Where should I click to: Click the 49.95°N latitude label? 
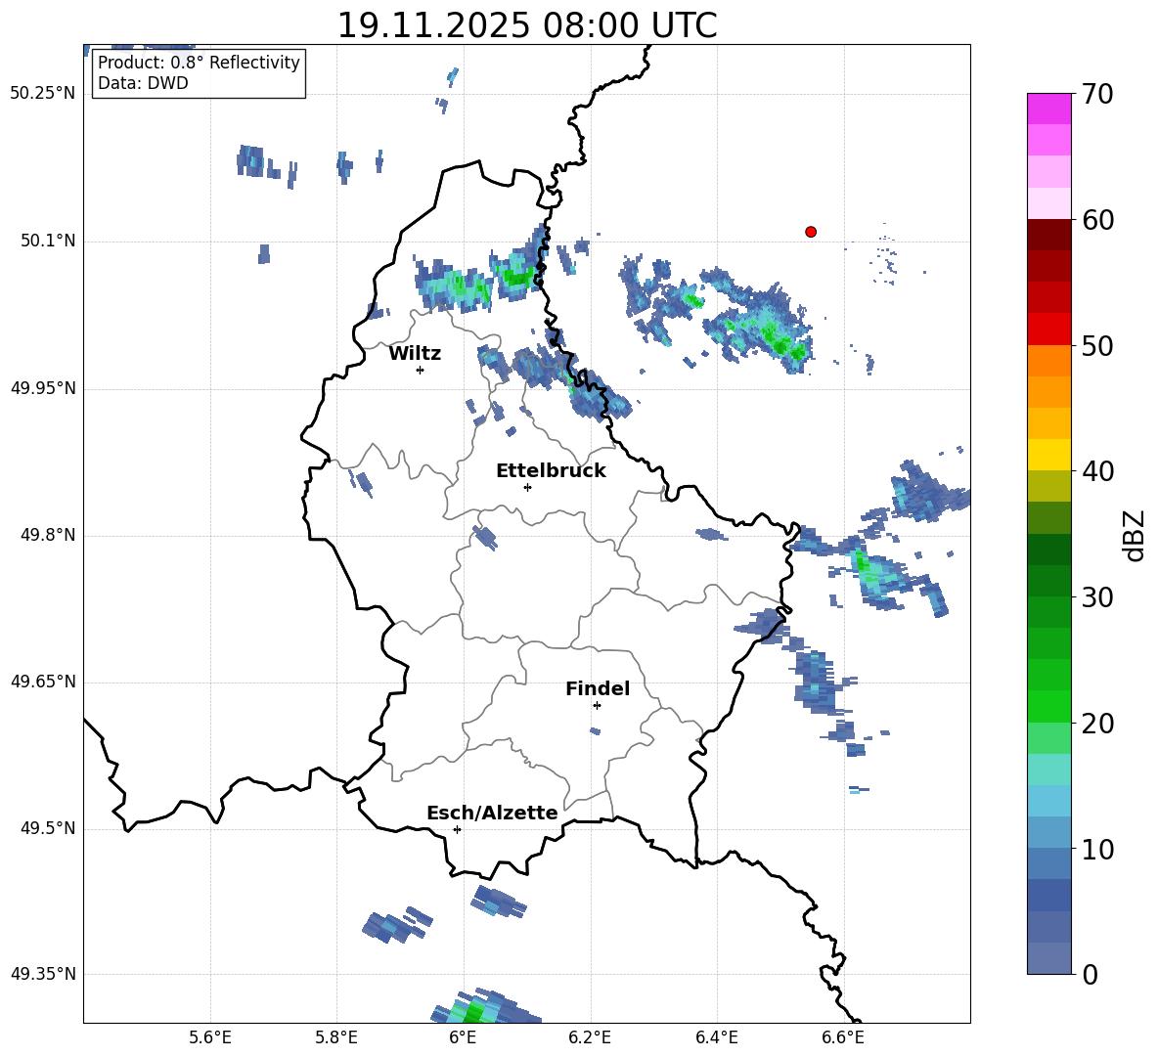[43, 388]
